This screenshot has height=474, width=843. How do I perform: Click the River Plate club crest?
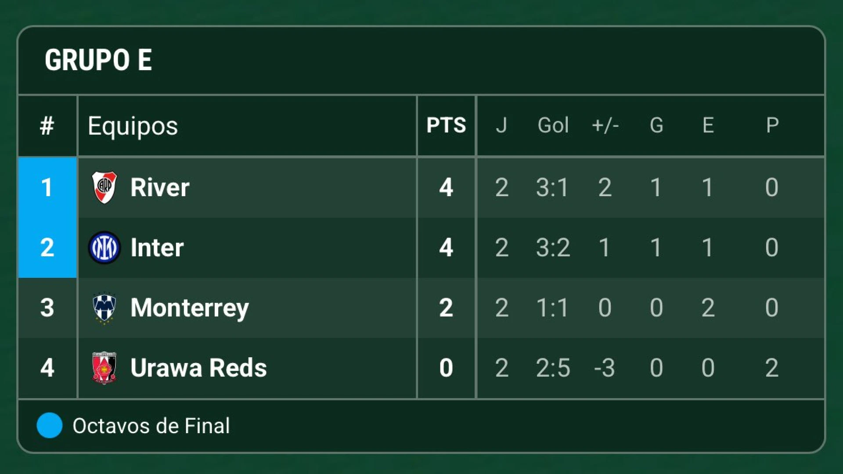(104, 187)
